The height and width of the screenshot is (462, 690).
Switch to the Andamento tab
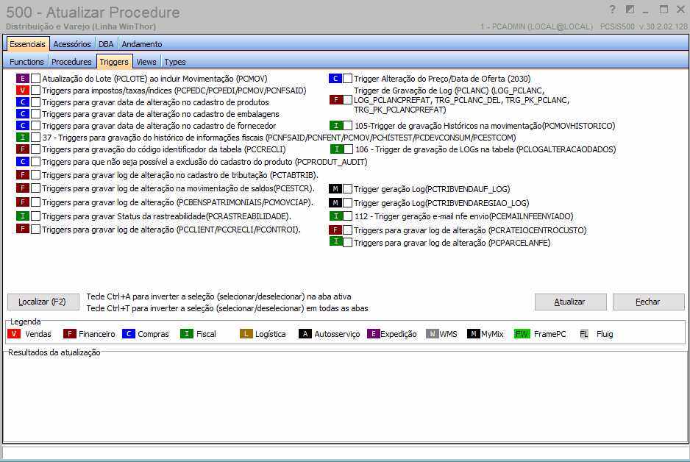pyautogui.click(x=142, y=44)
